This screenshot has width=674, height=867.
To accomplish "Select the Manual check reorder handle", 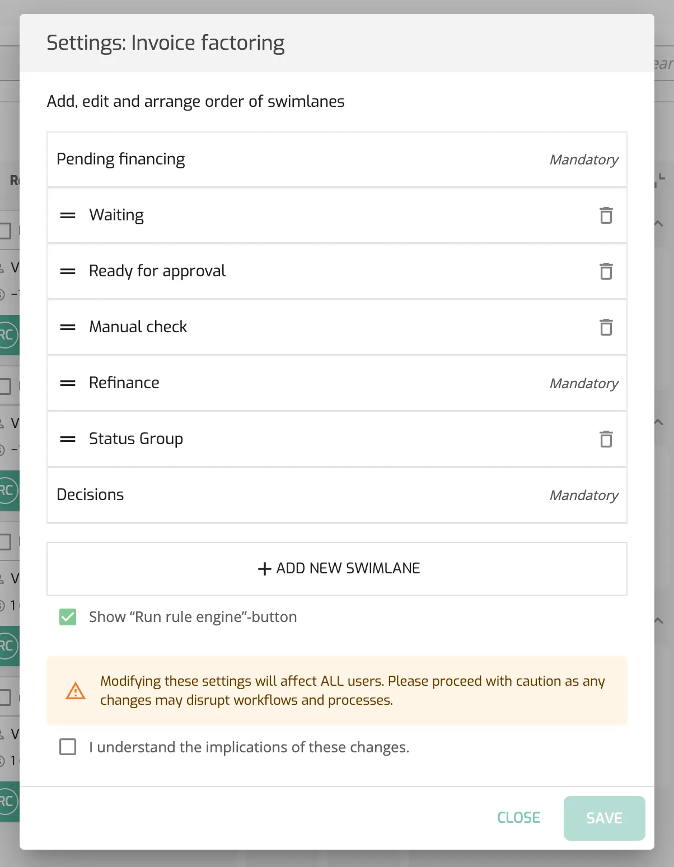I will [68, 327].
